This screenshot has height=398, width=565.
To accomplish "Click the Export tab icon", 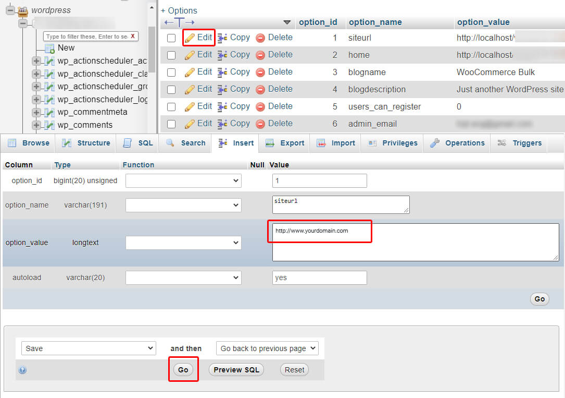I will tap(270, 143).
